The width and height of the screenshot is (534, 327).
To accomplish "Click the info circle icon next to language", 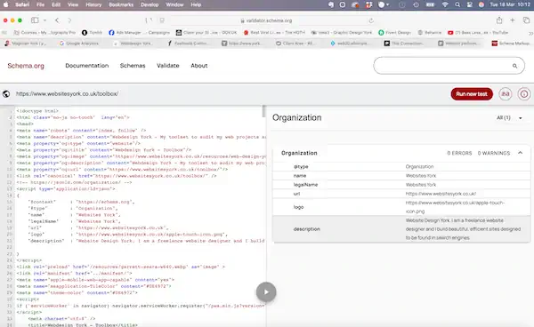I will 524,94.
